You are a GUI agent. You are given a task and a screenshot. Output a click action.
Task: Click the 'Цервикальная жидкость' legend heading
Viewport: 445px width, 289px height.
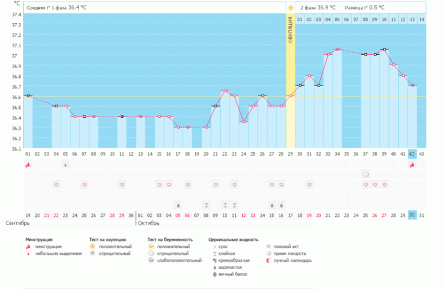pyautogui.click(x=233, y=240)
